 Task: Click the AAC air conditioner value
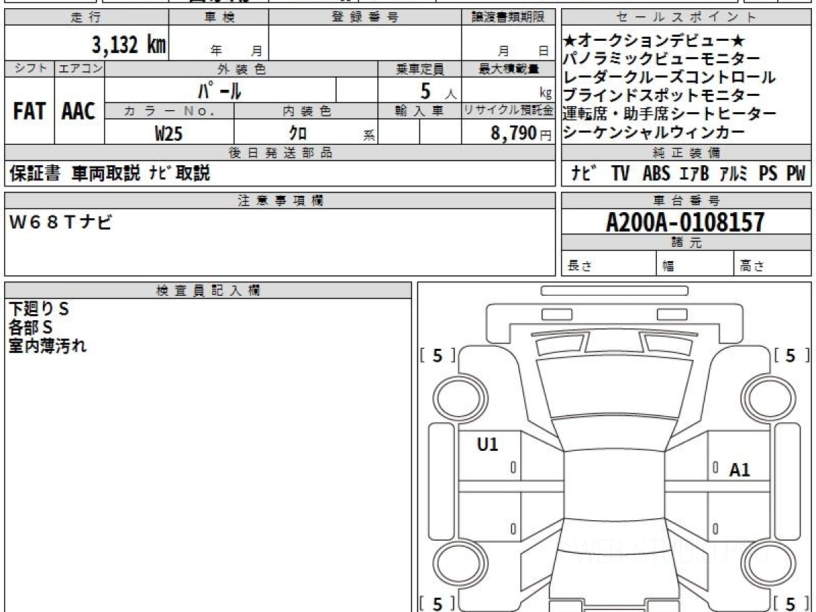pos(79,112)
